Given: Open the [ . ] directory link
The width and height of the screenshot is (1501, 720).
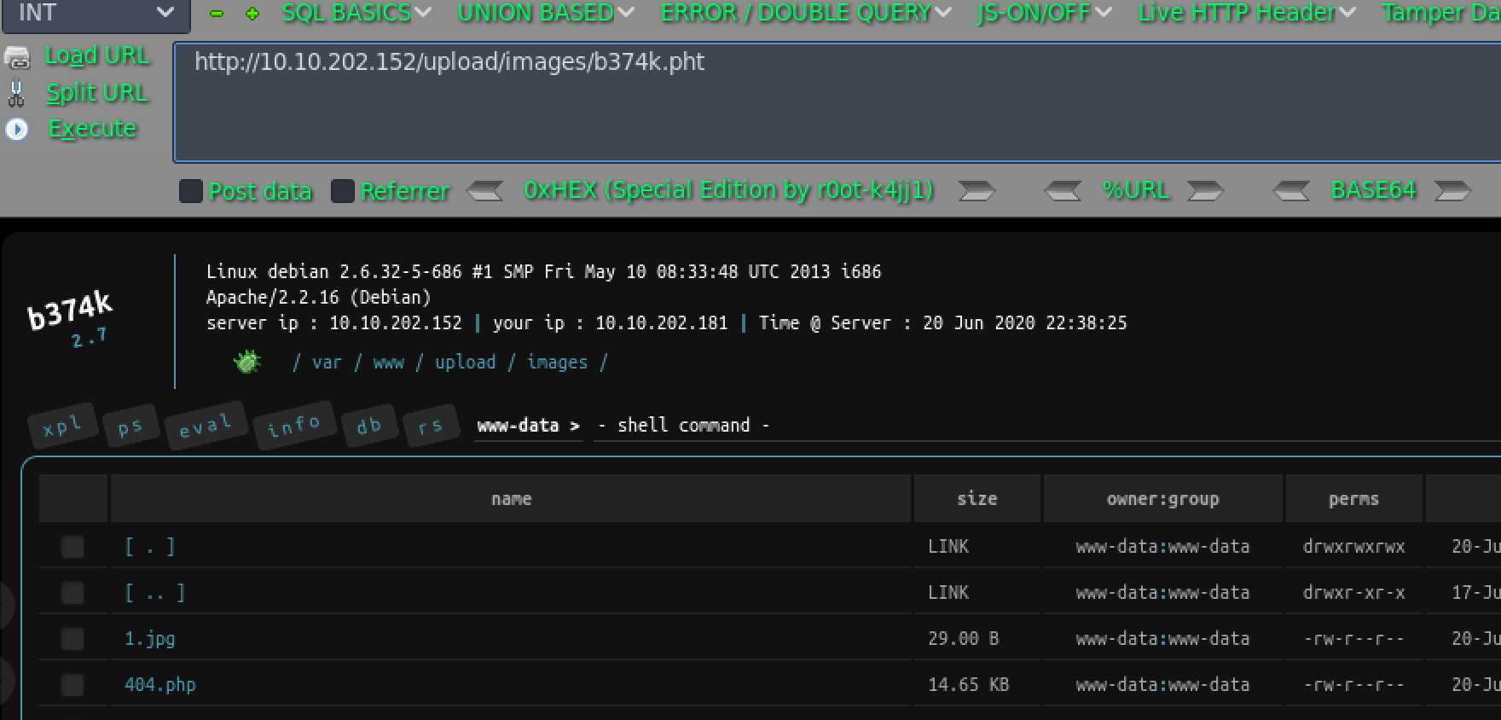Looking at the screenshot, I should tap(150, 546).
